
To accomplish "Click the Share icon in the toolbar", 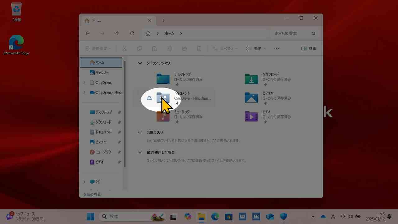I will 184,49.
